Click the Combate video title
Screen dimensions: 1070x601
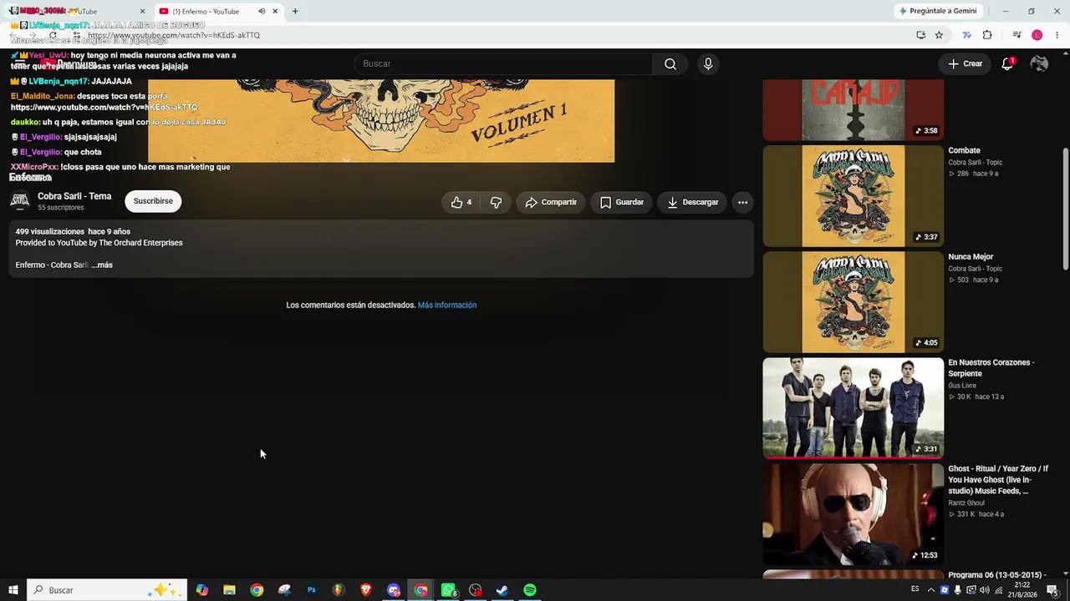point(964,151)
